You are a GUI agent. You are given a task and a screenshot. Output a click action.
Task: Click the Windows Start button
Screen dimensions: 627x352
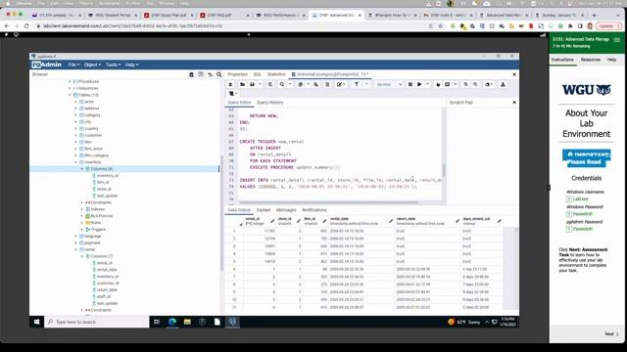pyautogui.click(x=37, y=322)
